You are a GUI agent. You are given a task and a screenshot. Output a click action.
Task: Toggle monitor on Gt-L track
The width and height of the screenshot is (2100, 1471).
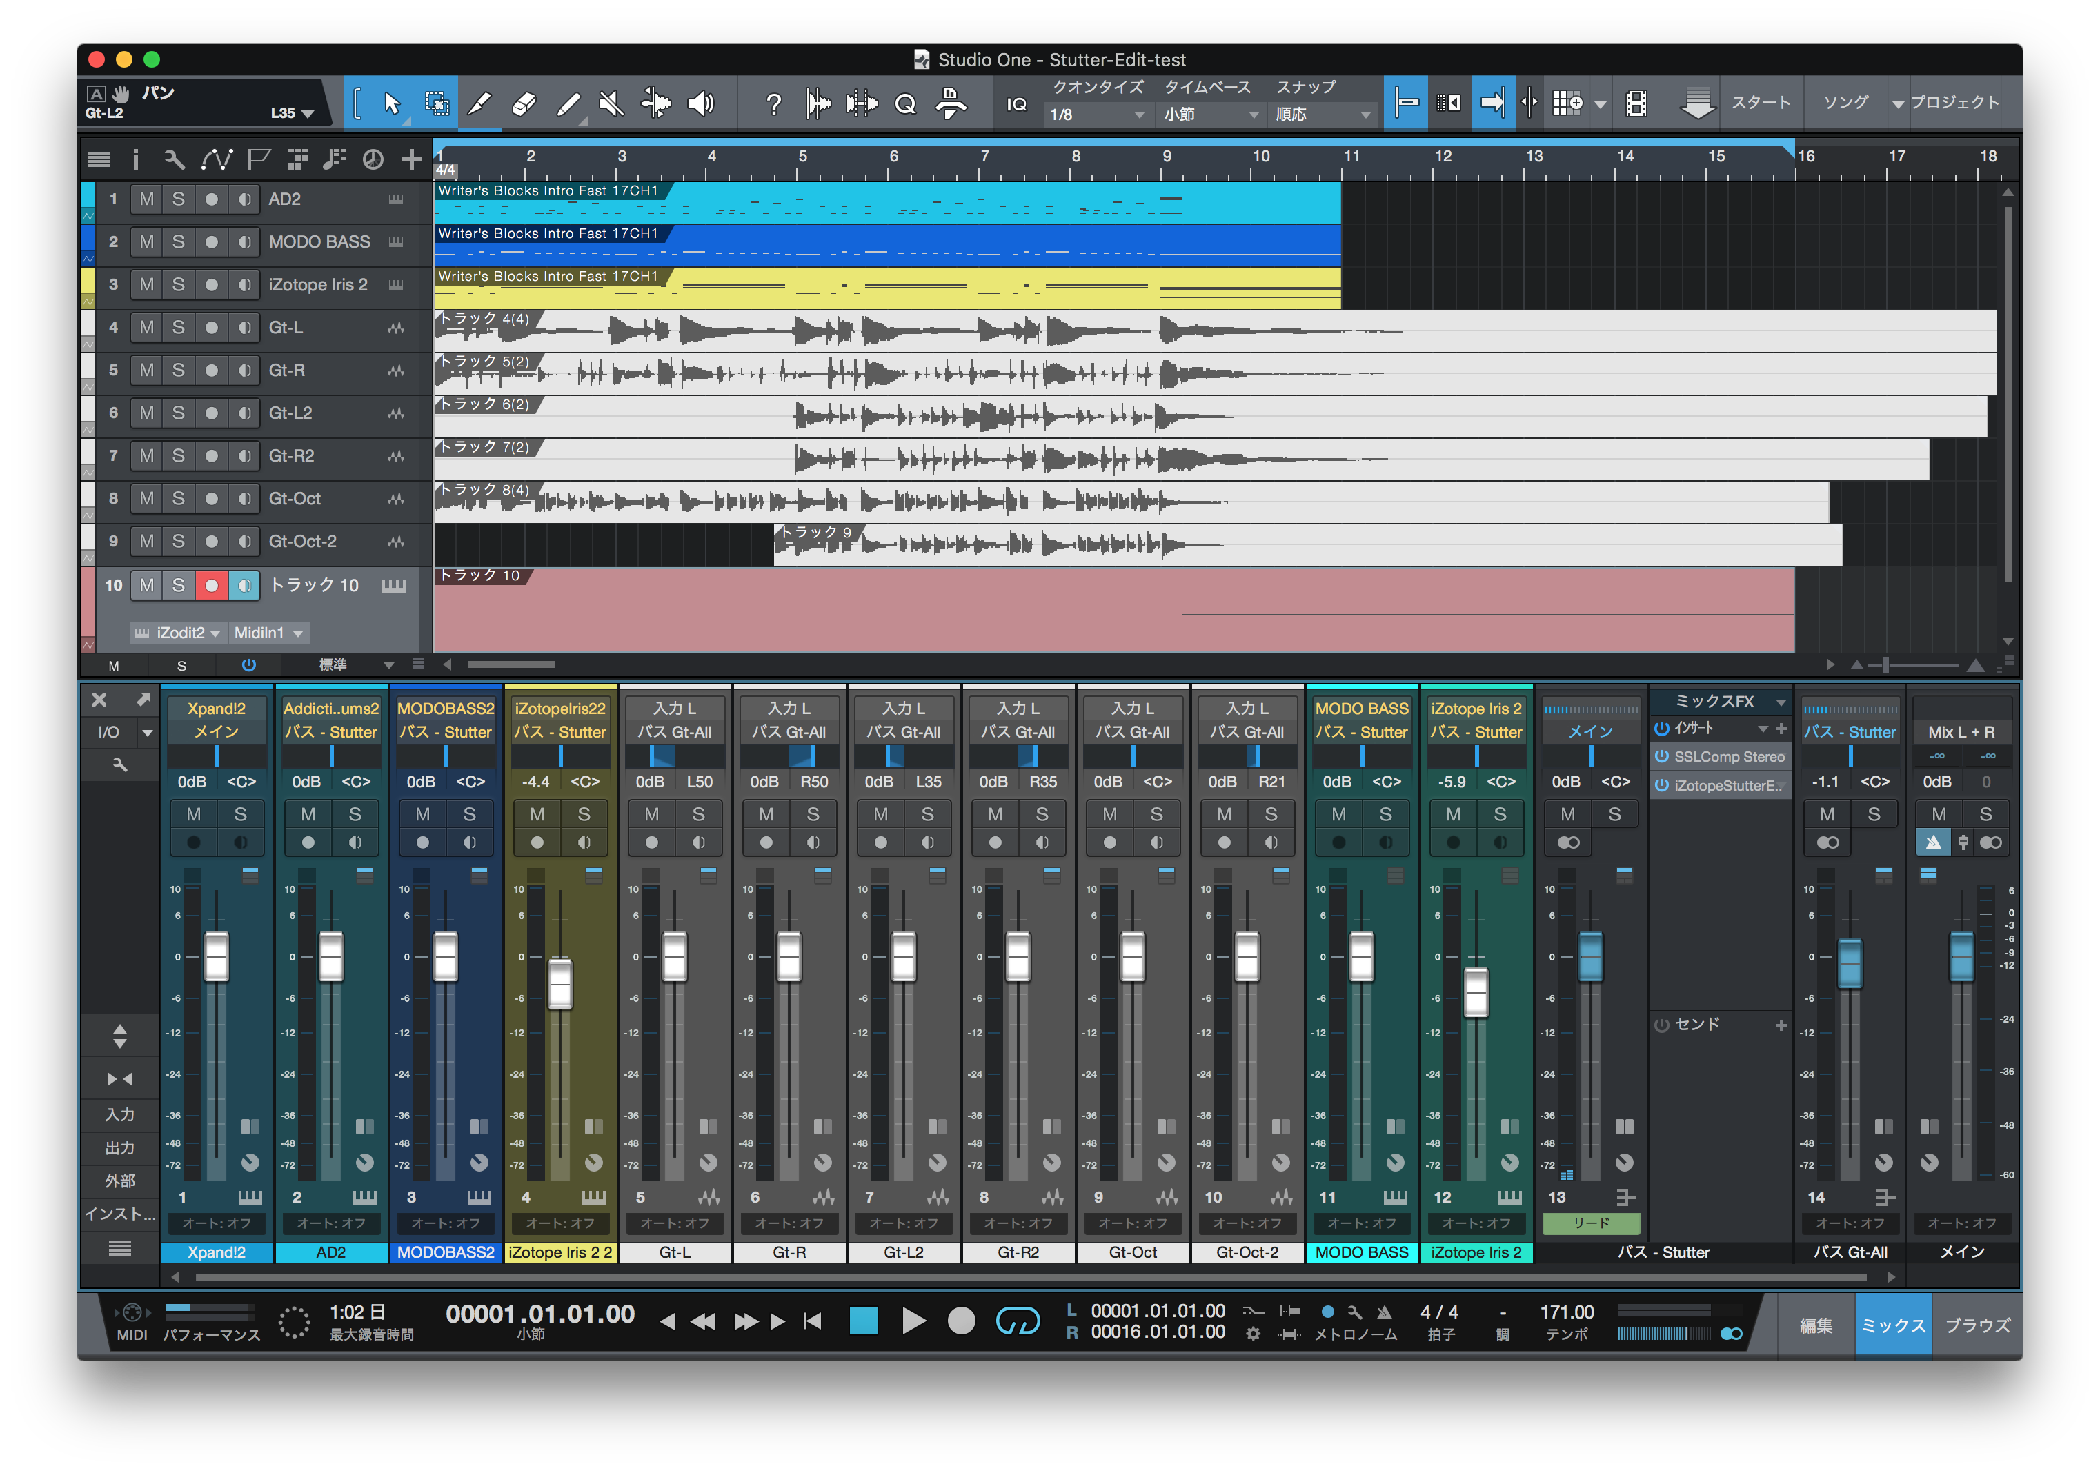[x=244, y=328]
